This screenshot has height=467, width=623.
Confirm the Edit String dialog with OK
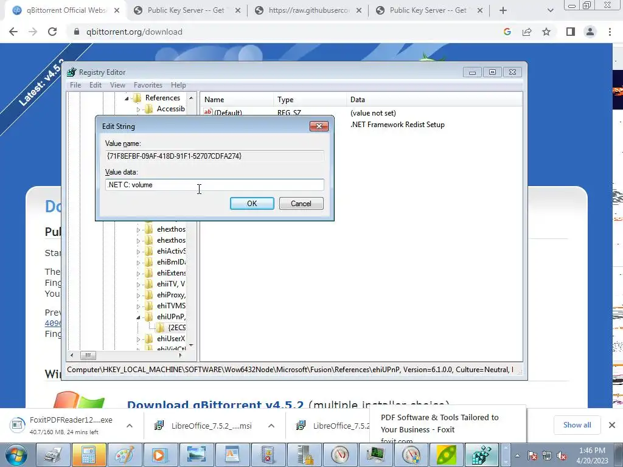(x=252, y=203)
